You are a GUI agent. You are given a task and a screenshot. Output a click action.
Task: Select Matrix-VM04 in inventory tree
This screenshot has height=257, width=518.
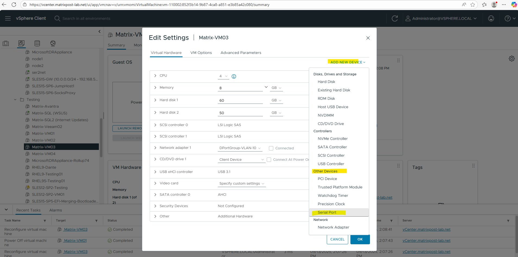(x=44, y=154)
